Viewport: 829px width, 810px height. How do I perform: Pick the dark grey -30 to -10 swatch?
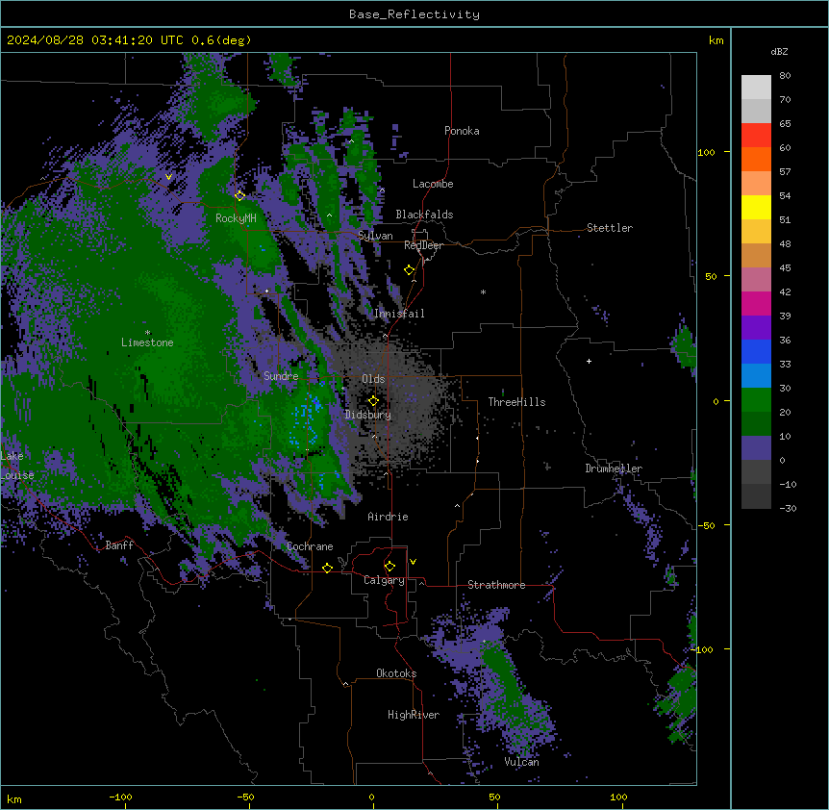tap(756, 496)
